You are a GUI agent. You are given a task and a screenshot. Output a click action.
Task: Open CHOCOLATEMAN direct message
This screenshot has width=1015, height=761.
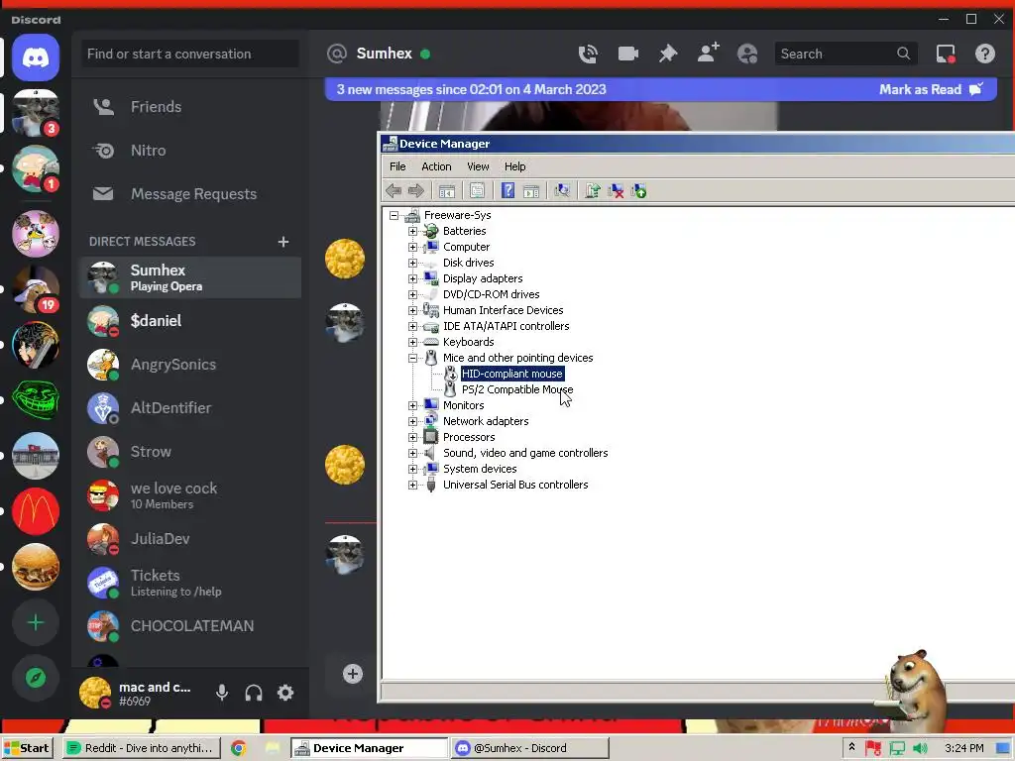tap(190, 626)
